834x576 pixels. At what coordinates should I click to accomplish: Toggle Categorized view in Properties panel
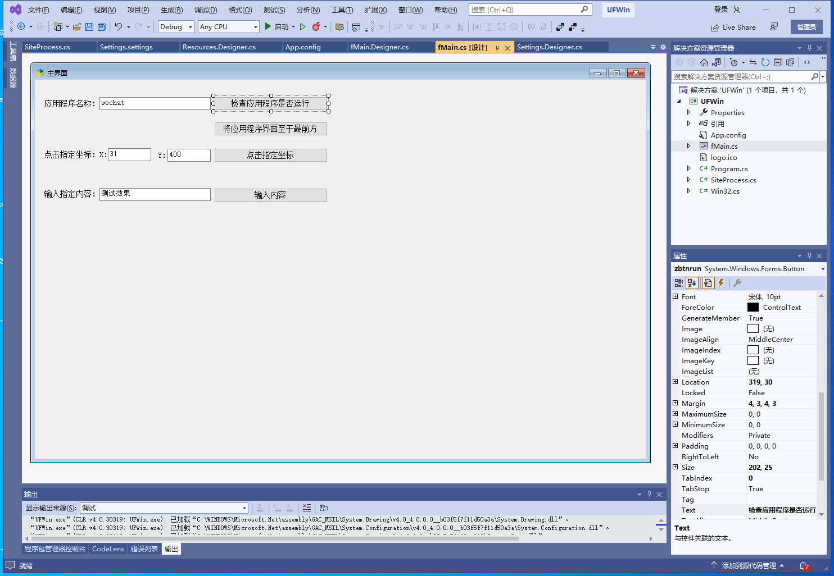pyautogui.click(x=679, y=283)
